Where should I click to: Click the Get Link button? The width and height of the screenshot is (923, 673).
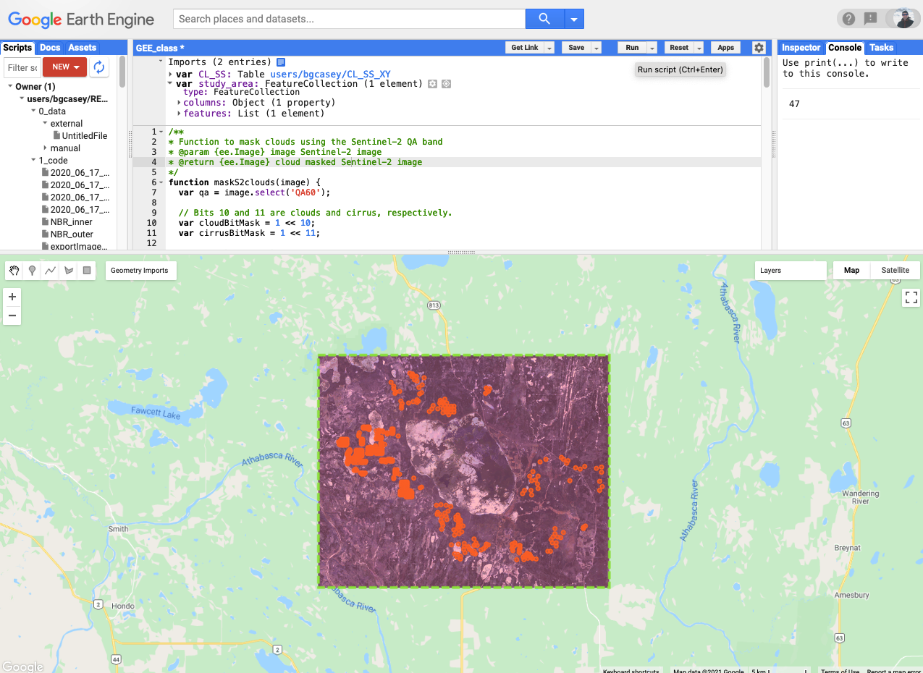coord(524,48)
